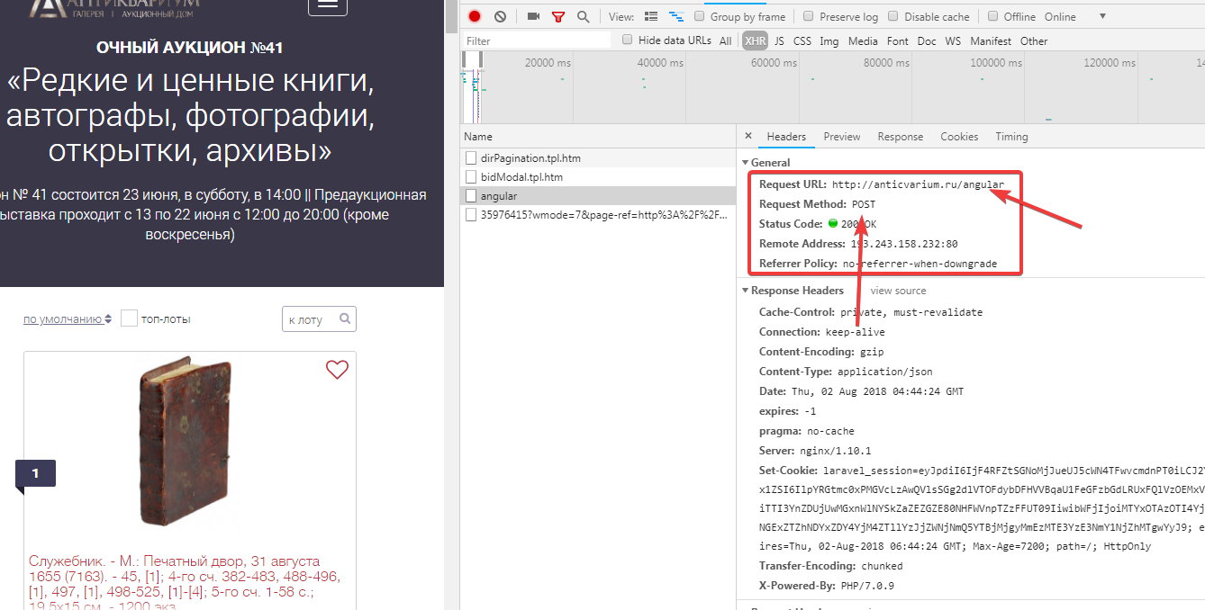This screenshot has height=610, width=1205.
Task: Open DevTools network search magnifier
Action: (581, 15)
